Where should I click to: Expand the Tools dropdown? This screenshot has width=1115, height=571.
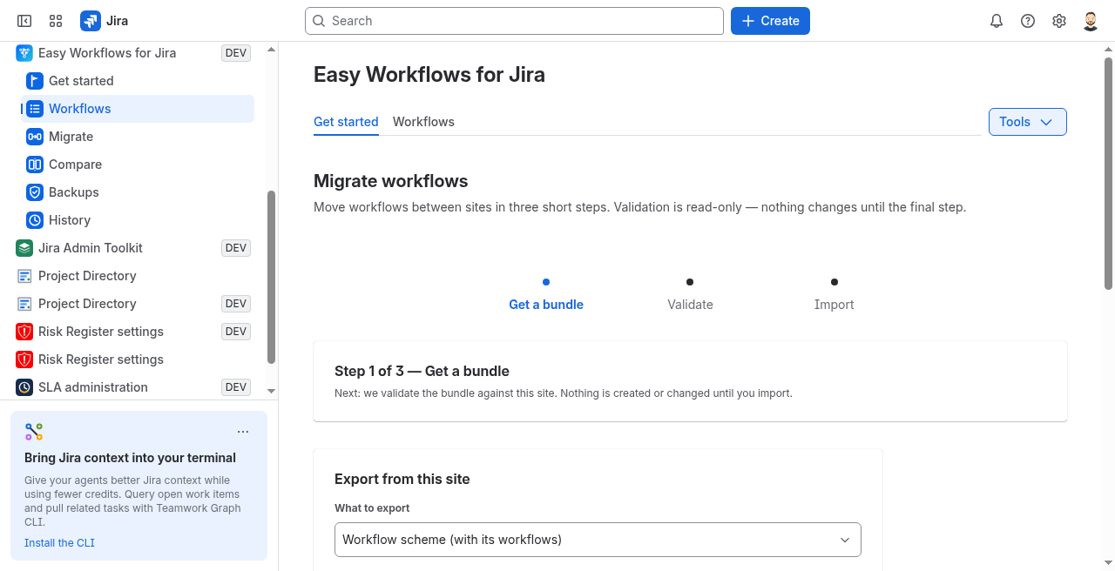click(x=1028, y=122)
